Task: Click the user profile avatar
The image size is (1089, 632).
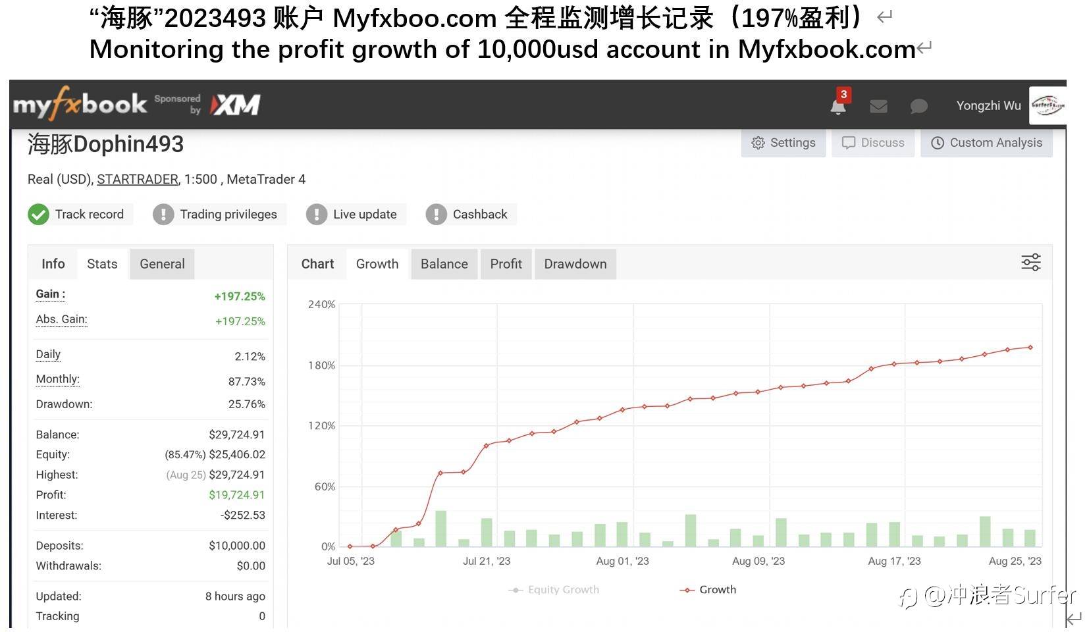Action: coord(1048,105)
